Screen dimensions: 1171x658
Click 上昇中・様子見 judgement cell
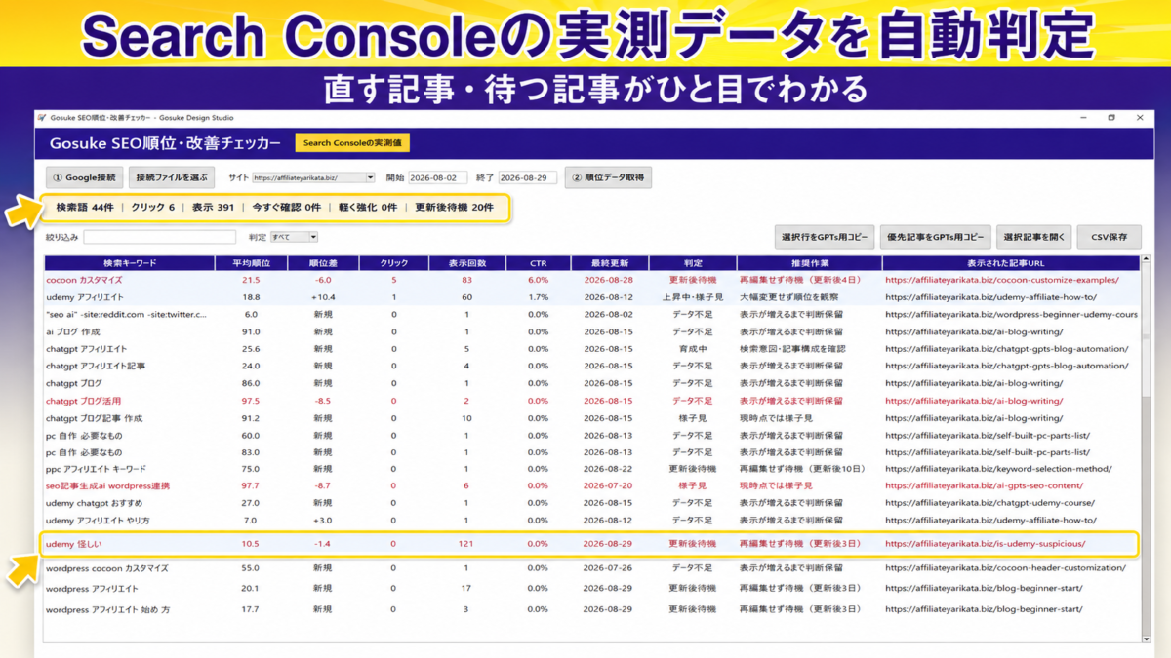point(693,297)
